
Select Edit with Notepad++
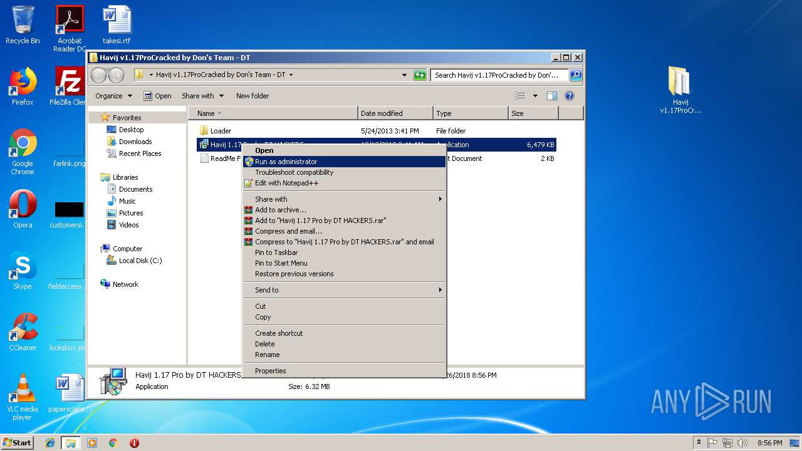tap(344, 183)
